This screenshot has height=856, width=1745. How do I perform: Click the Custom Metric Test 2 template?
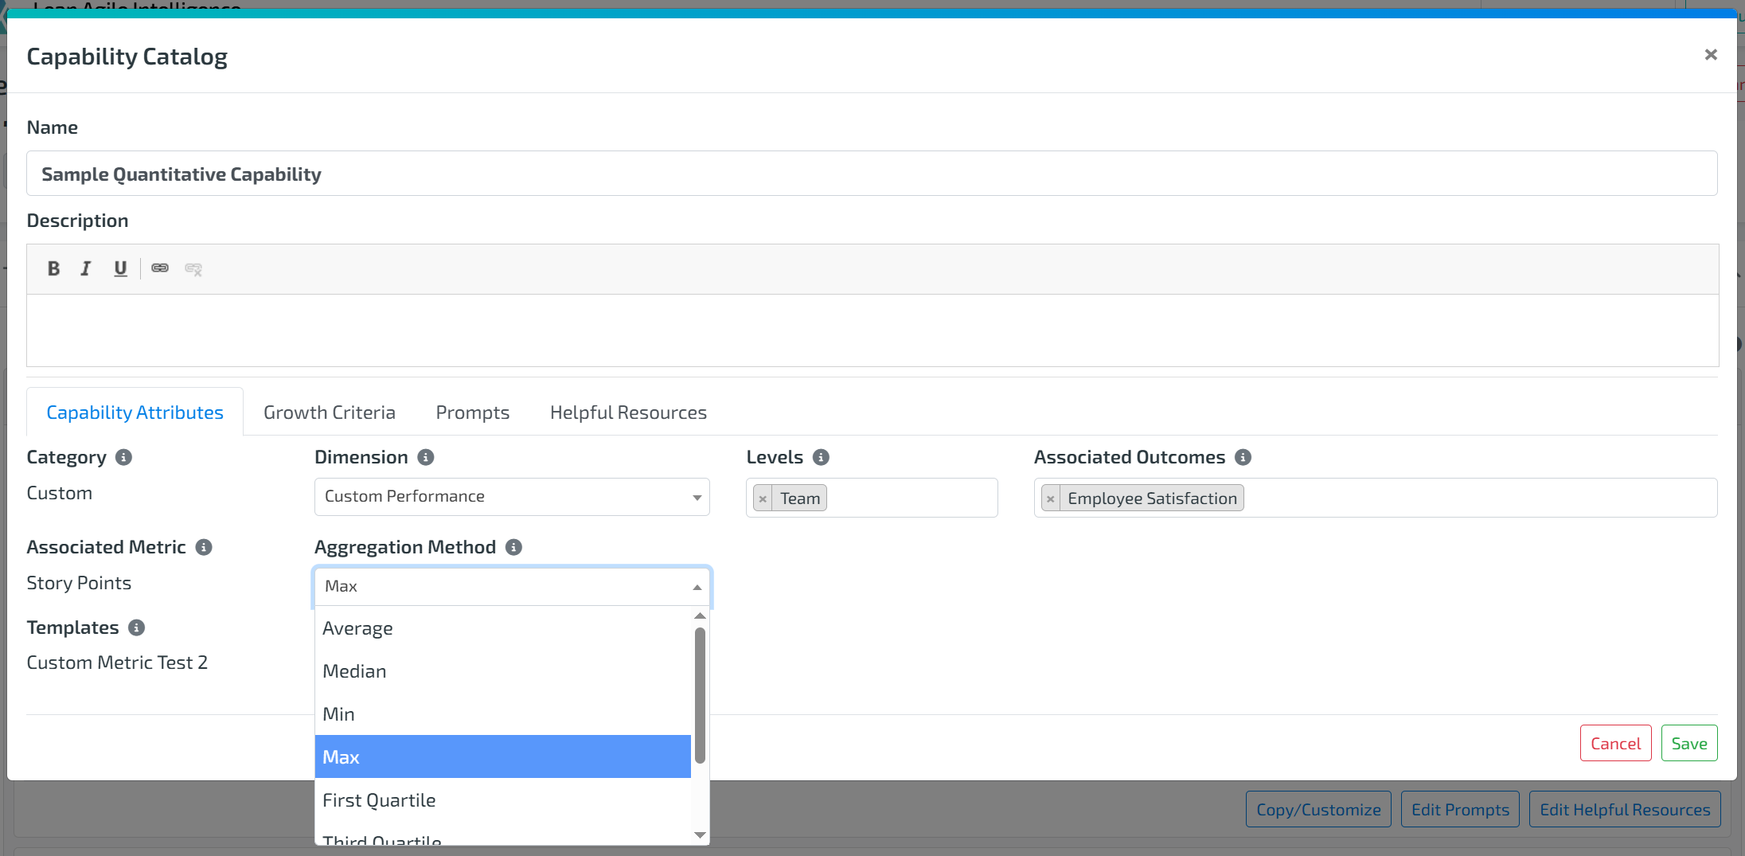[x=117, y=663]
